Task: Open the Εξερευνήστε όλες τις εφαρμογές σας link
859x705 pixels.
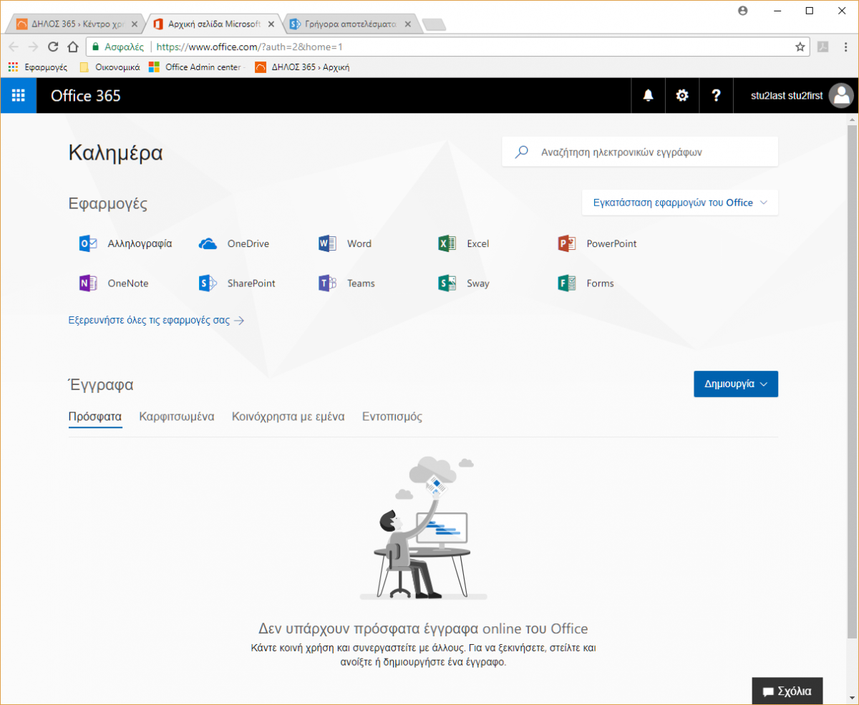Action: 156,321
